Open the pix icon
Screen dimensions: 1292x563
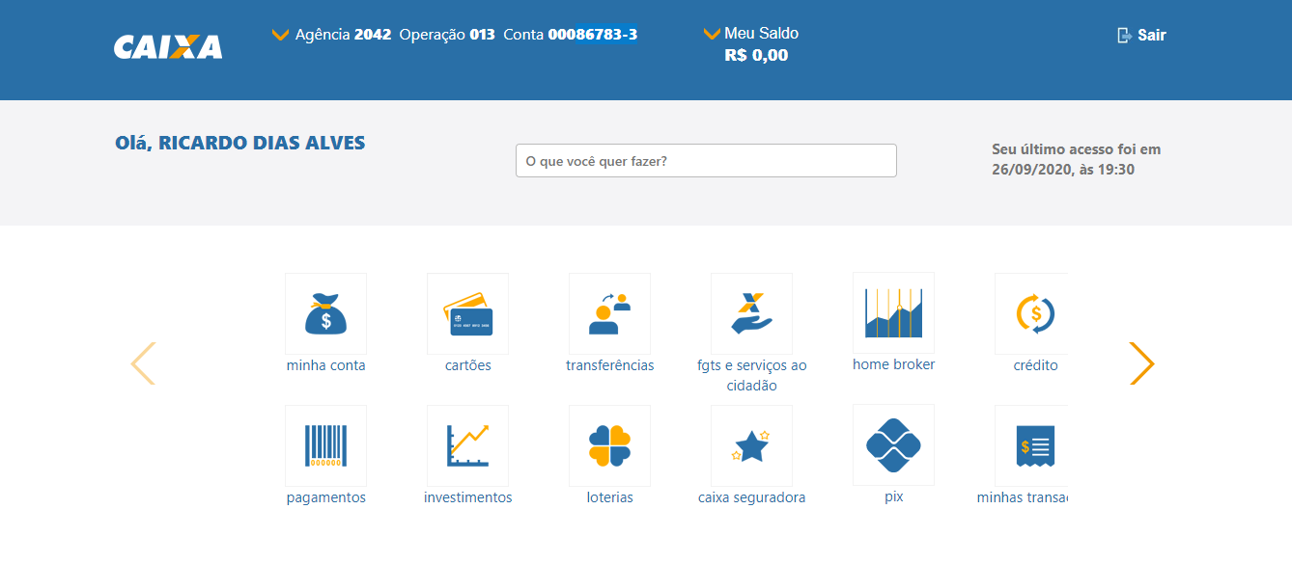[x=893, y=445]
